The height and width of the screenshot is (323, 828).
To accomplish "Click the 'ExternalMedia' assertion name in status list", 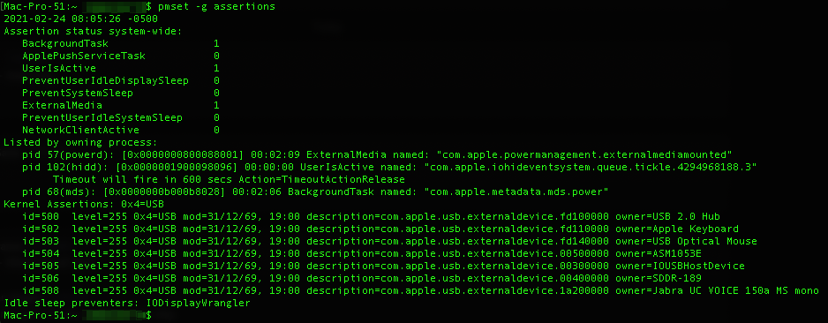I will click(x=62, y=105).
